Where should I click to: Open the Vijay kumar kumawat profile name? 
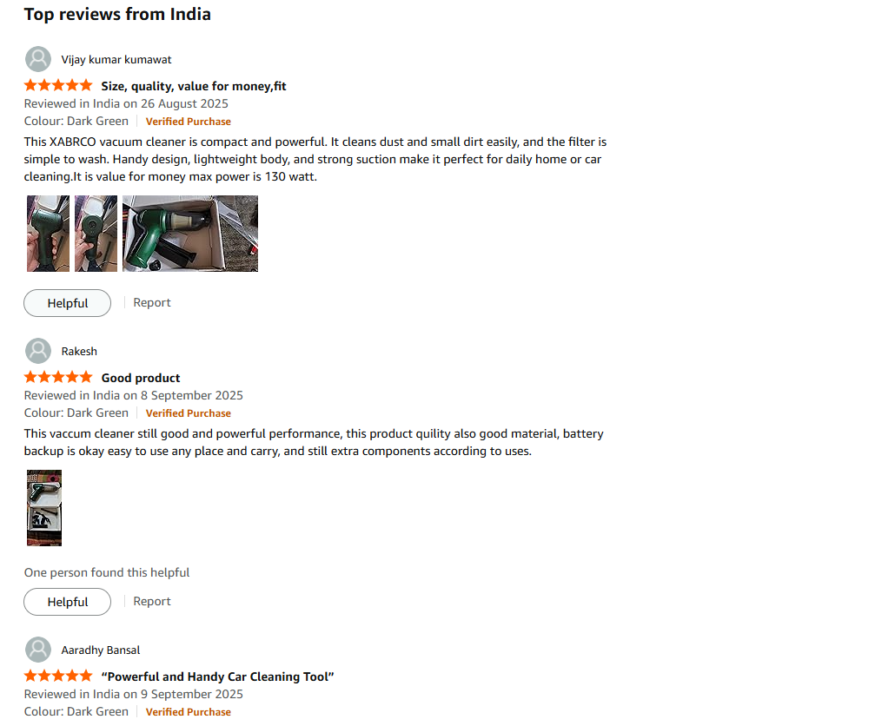[116, 60]
